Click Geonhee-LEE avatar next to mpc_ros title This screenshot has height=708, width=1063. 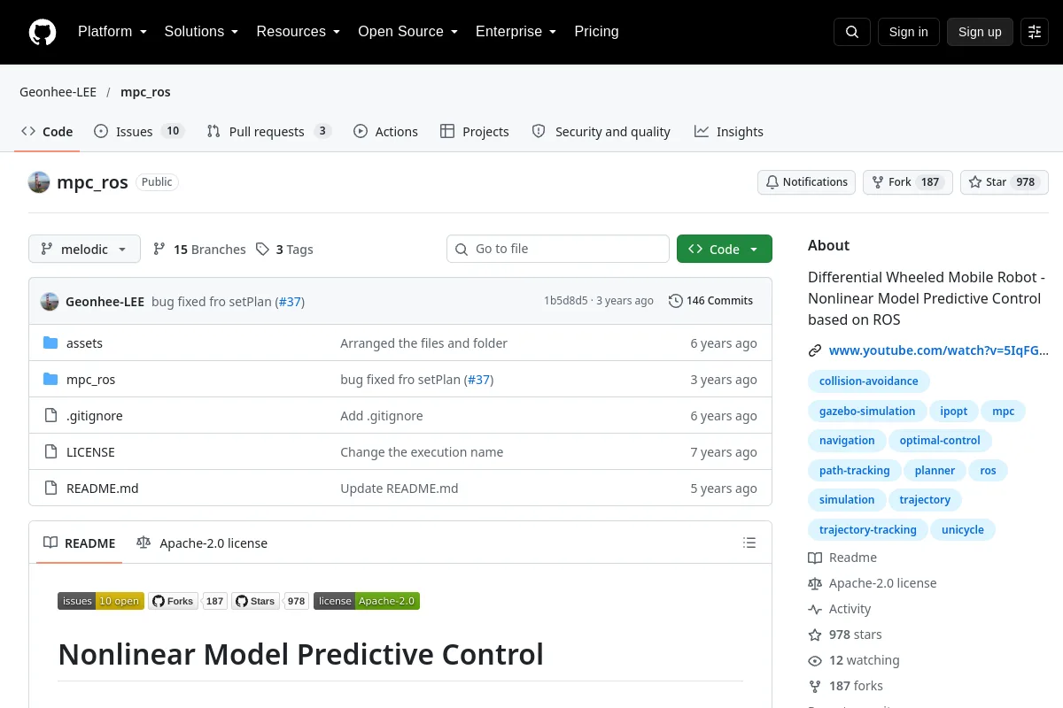[39, 182]
